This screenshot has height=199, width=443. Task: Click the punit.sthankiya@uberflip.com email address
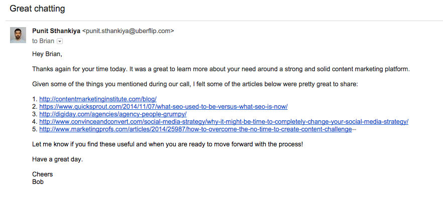[128, 31]
